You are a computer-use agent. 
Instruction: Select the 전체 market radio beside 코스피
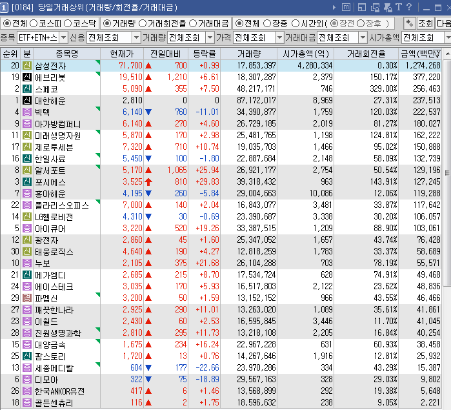pyautogui.click(x=7, y=23)
